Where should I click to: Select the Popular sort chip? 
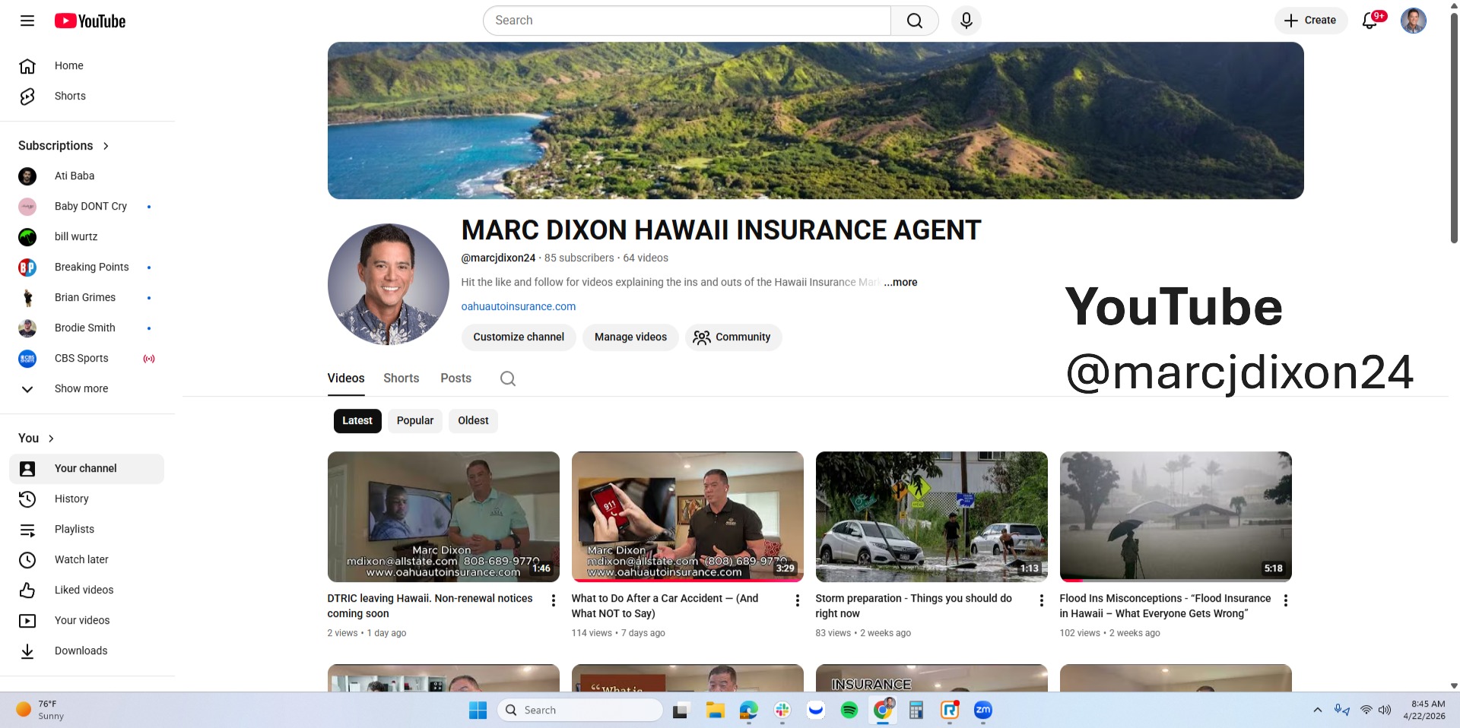415,421
